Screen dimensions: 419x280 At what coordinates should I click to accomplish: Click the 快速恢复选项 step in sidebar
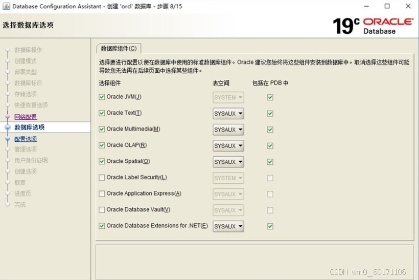tap(31, 105)
